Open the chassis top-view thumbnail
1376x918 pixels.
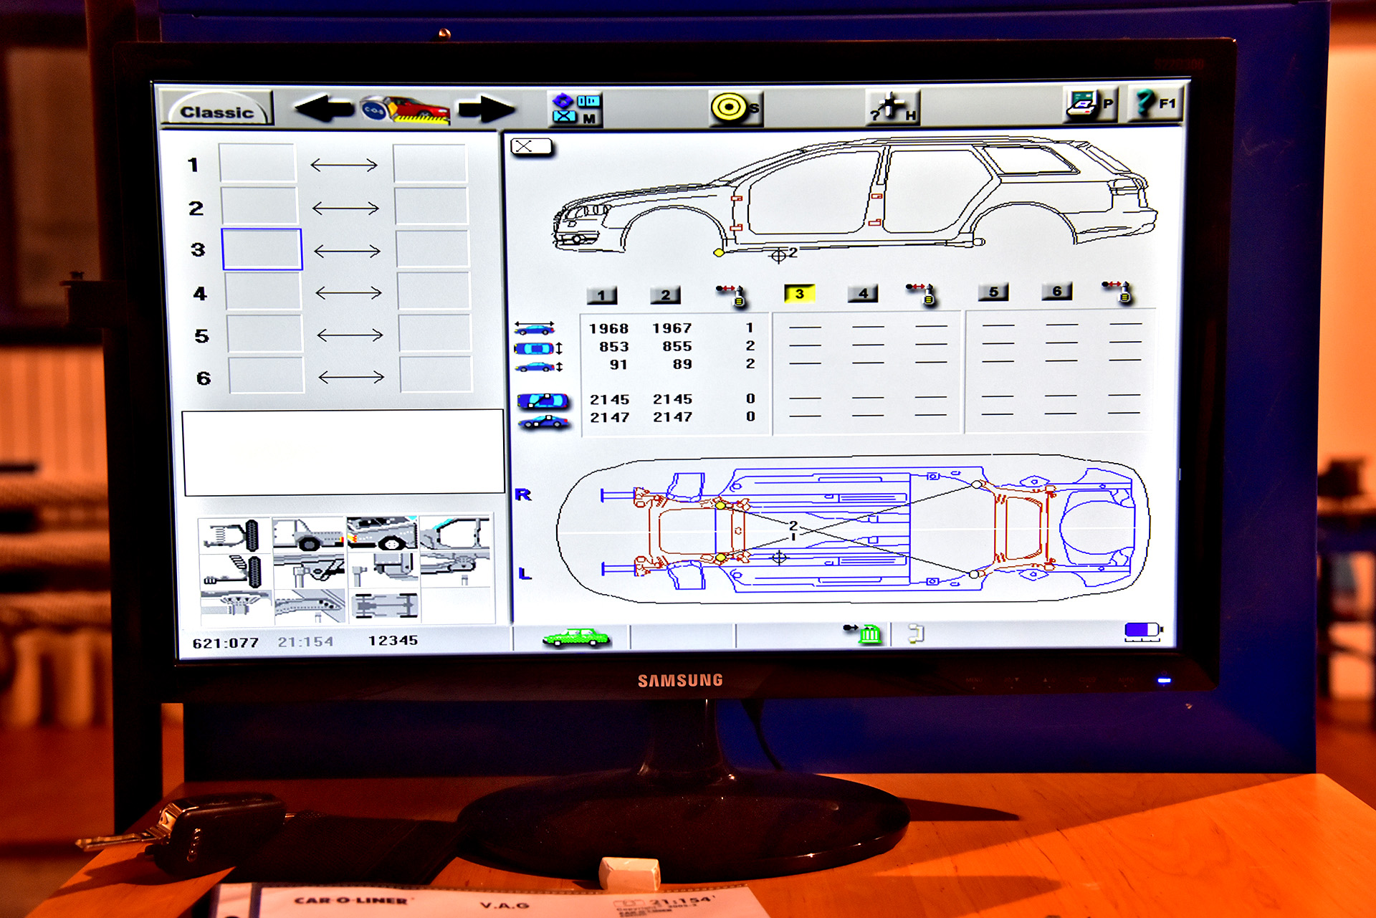[384, 606]
